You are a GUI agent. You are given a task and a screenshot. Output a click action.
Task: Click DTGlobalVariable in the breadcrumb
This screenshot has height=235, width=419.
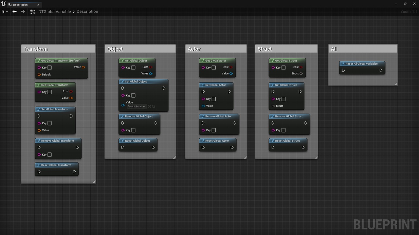tap(54, 11)
